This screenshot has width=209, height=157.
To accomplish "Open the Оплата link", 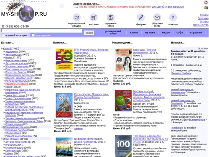I will coord(204,22).
